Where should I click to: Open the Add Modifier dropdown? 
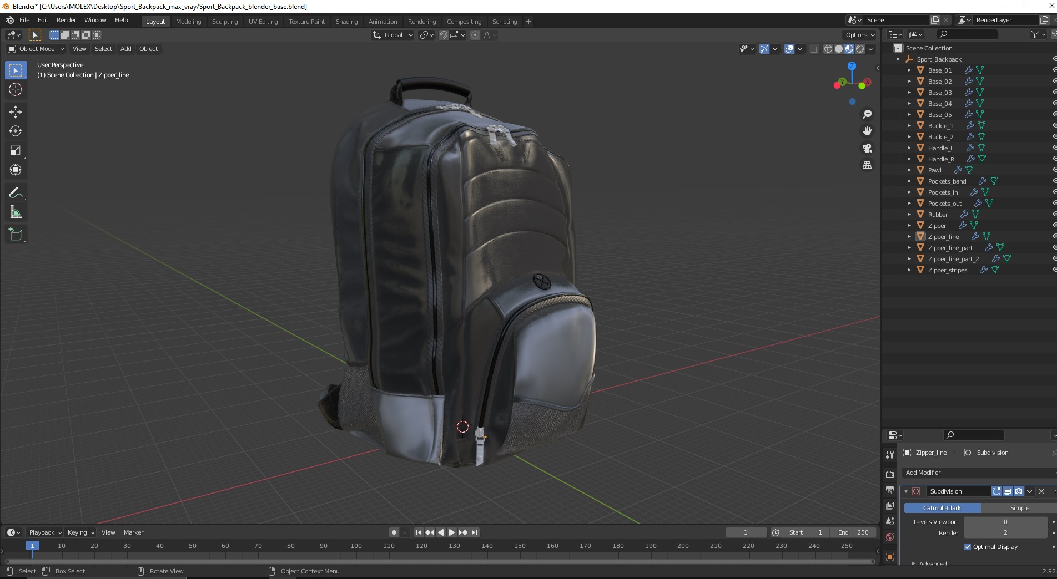tap(980, 473)
